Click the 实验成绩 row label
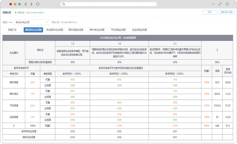 (14, 117)
